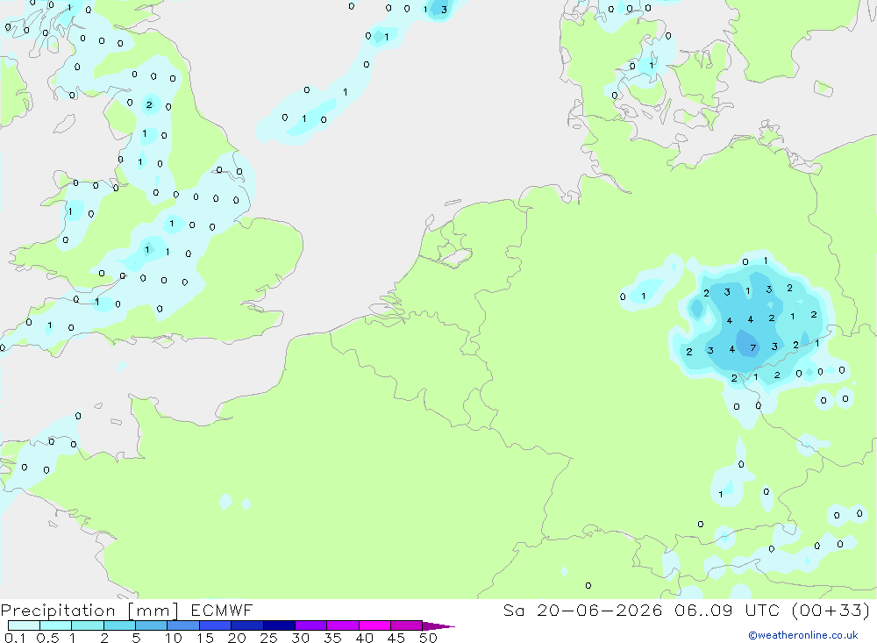Click the above-50 arrow tip of legend
Screen dimensions: 877x643
coord(438,625)
